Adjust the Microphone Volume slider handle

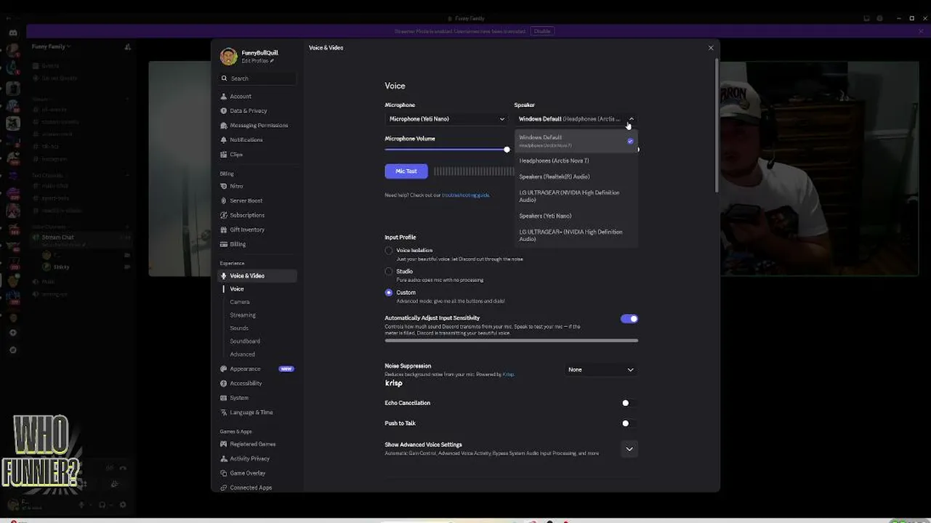tap(507, 150)
